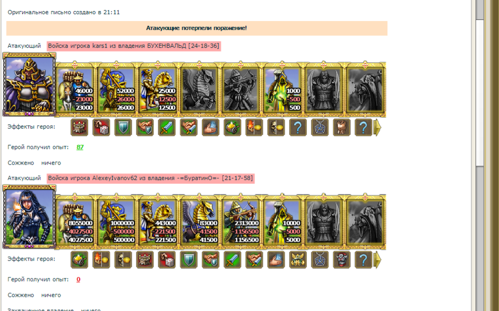Image resolution: width=499 pixels, height=311 pixels.
Task: Expand more hero effects with second row arrow
Action: point(377,260)
